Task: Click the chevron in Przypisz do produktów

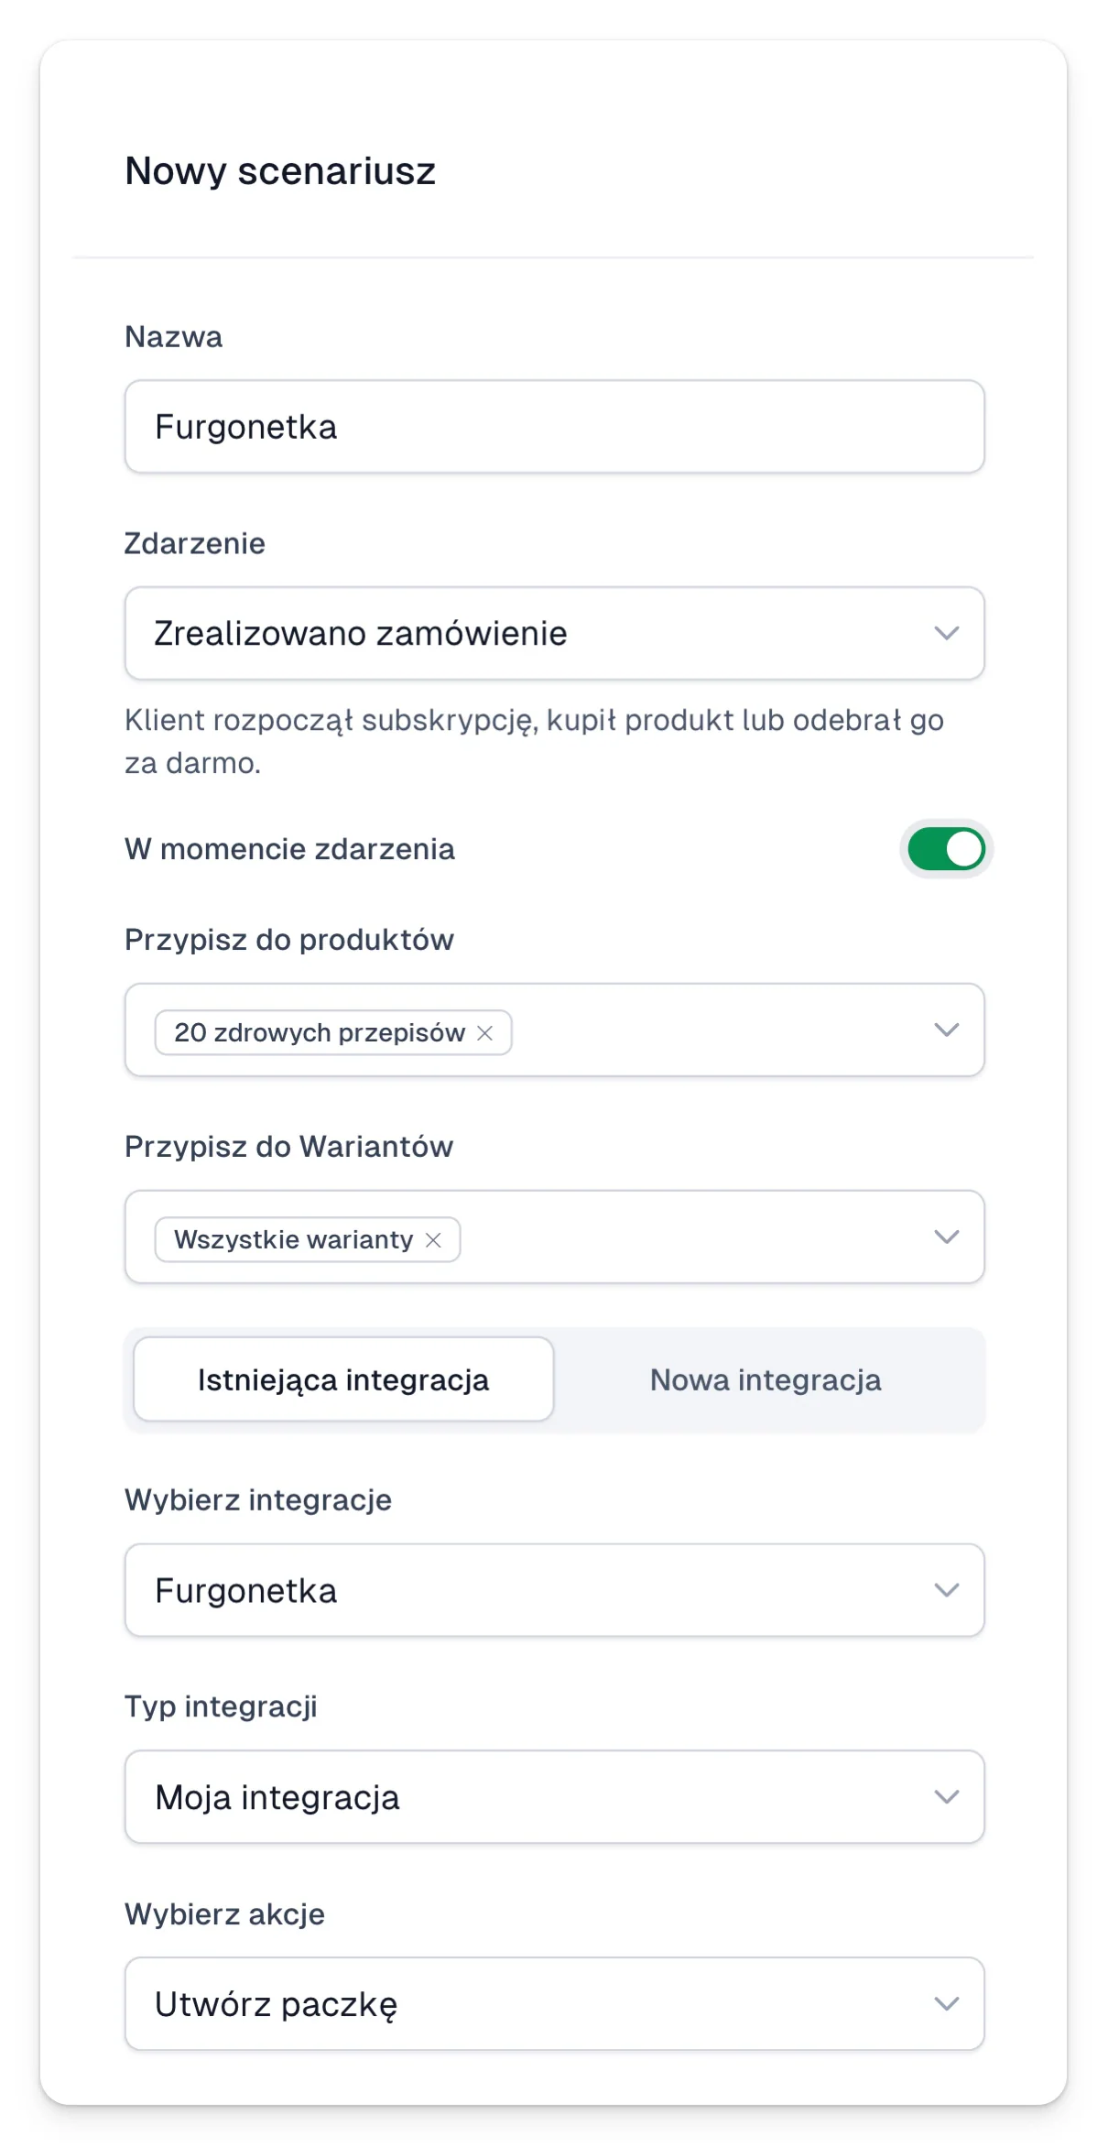Action: coord(946,1030)
